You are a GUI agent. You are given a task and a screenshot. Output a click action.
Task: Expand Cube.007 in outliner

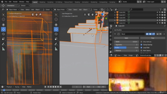pyautogui.click(x=115, y=15)
